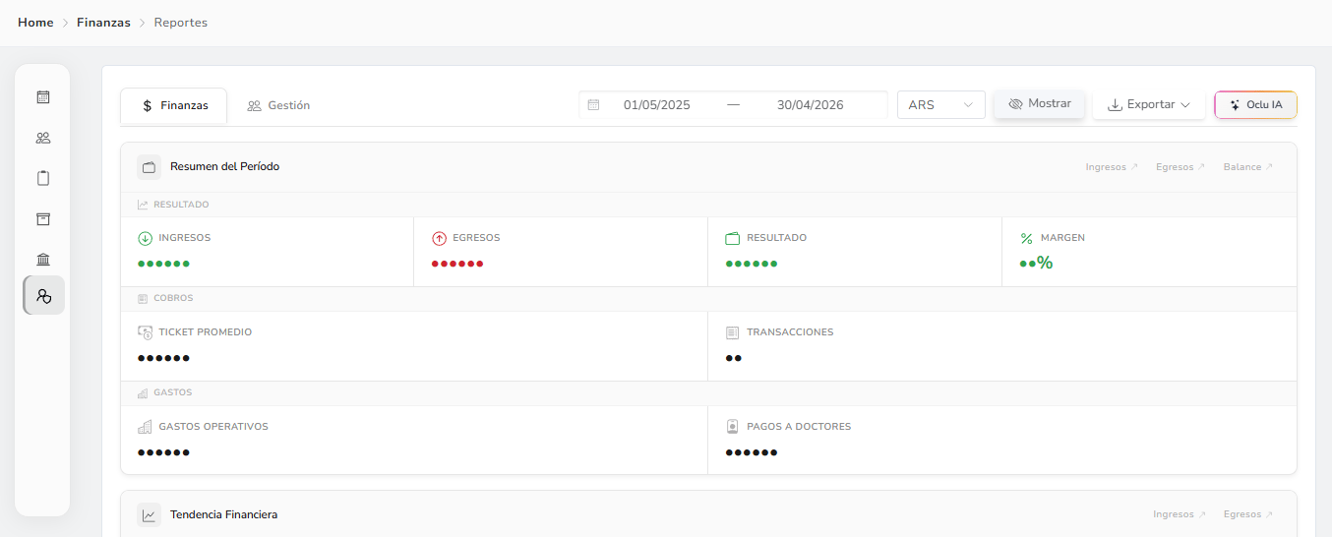Click the GASTOS section label

[172, 392]
